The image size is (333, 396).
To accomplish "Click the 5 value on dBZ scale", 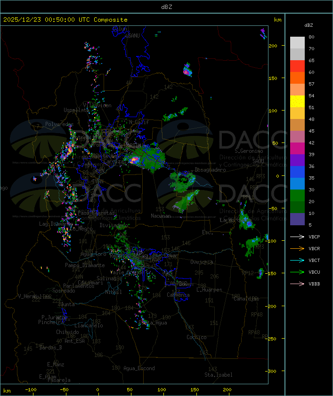I will 310,225.
